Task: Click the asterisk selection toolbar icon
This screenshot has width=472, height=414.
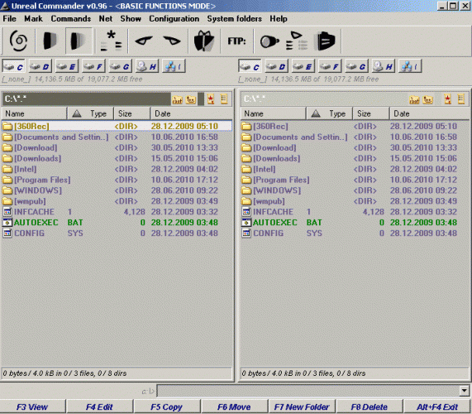Action: pyautogui.click(x=111, y=41)
